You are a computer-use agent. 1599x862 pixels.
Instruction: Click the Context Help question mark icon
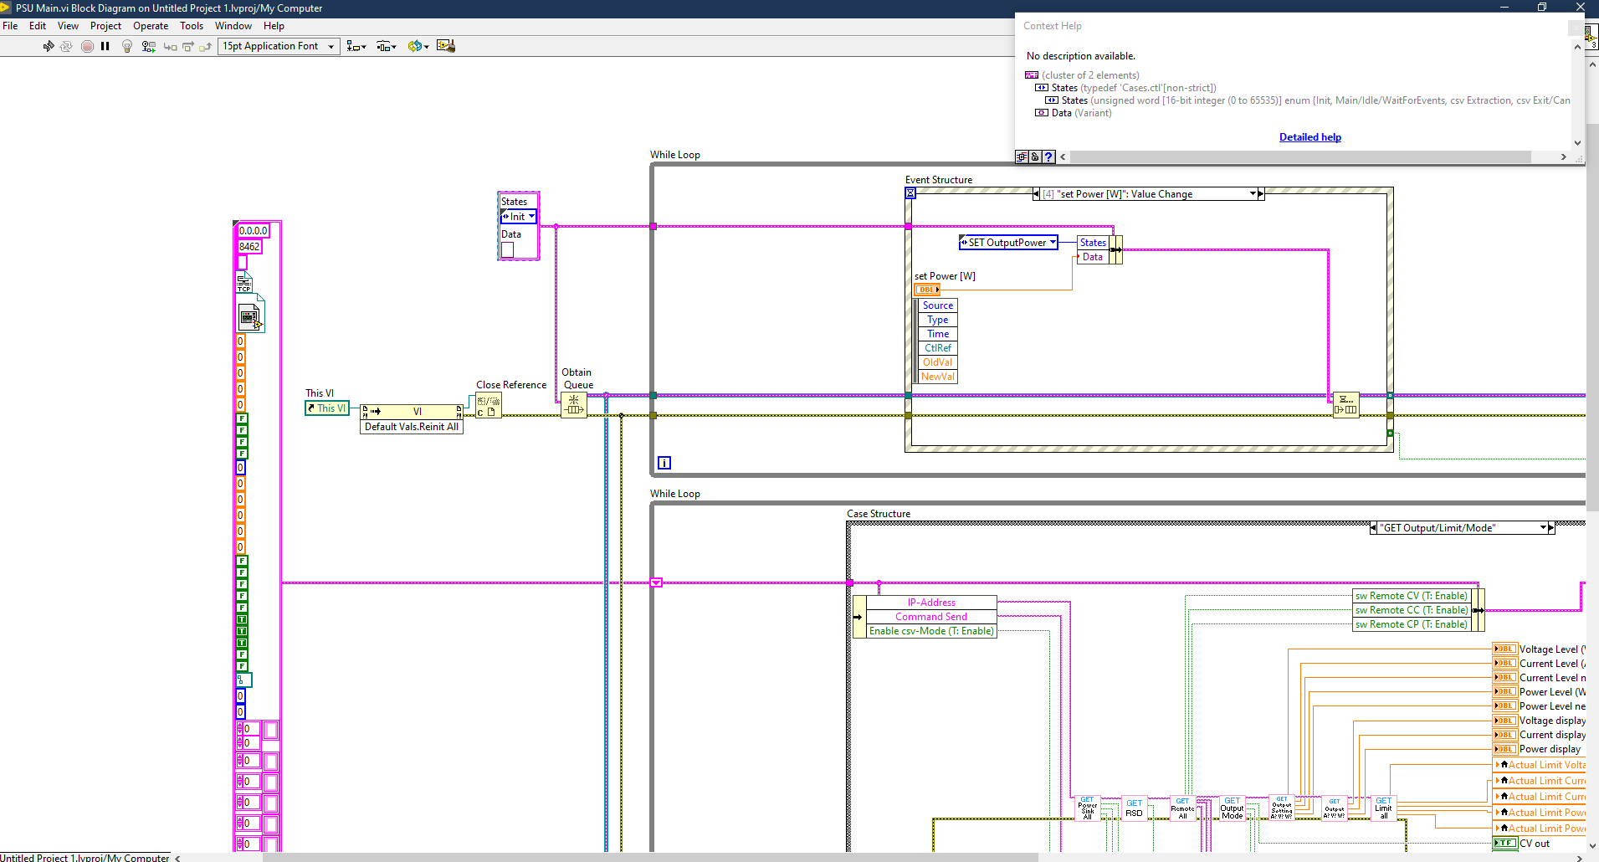click(x=1048, y=156)
